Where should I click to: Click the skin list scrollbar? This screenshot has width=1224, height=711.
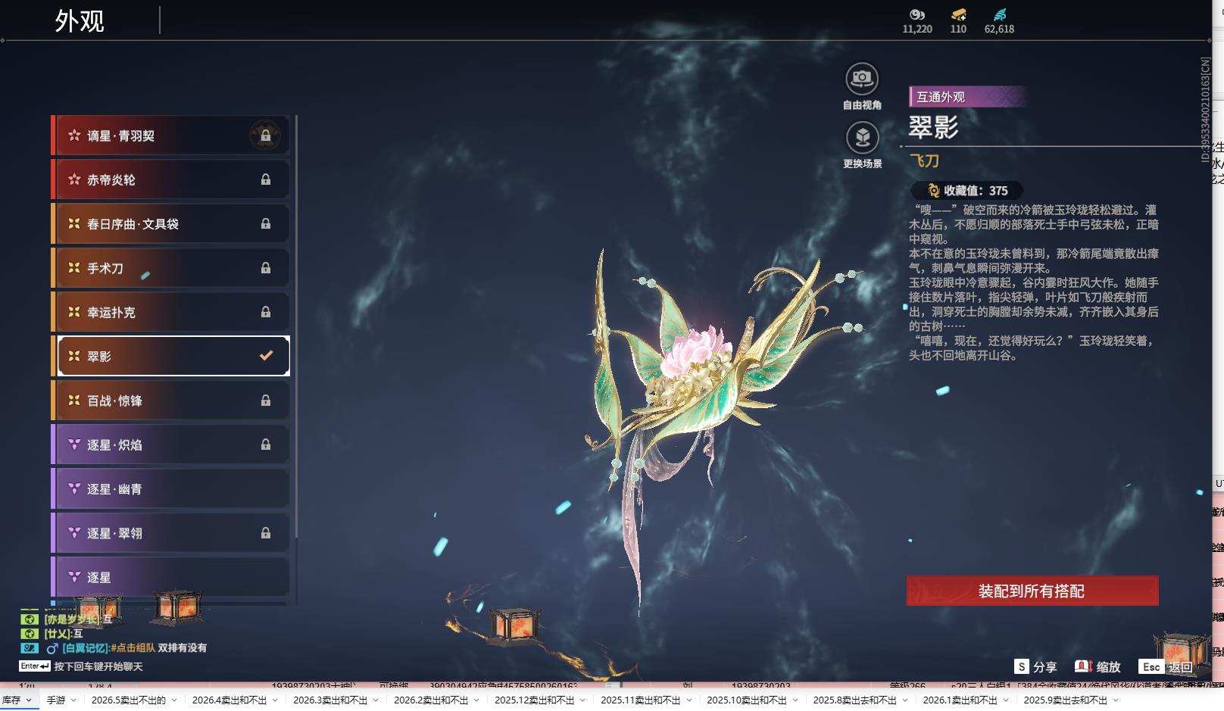click(x=296, y=326)
